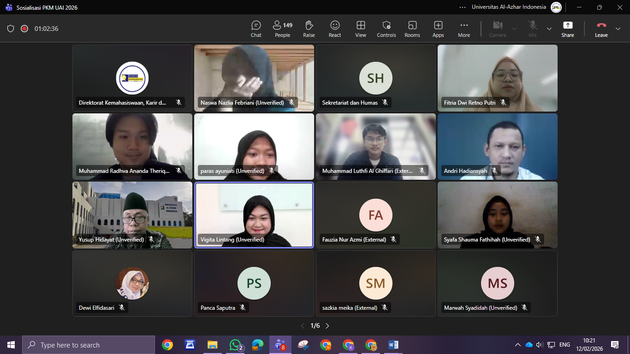Image resolution: width=630 pixels, height=354 pixels.
Task: Toggle the Mic on
Action: [x=533, y=29]
